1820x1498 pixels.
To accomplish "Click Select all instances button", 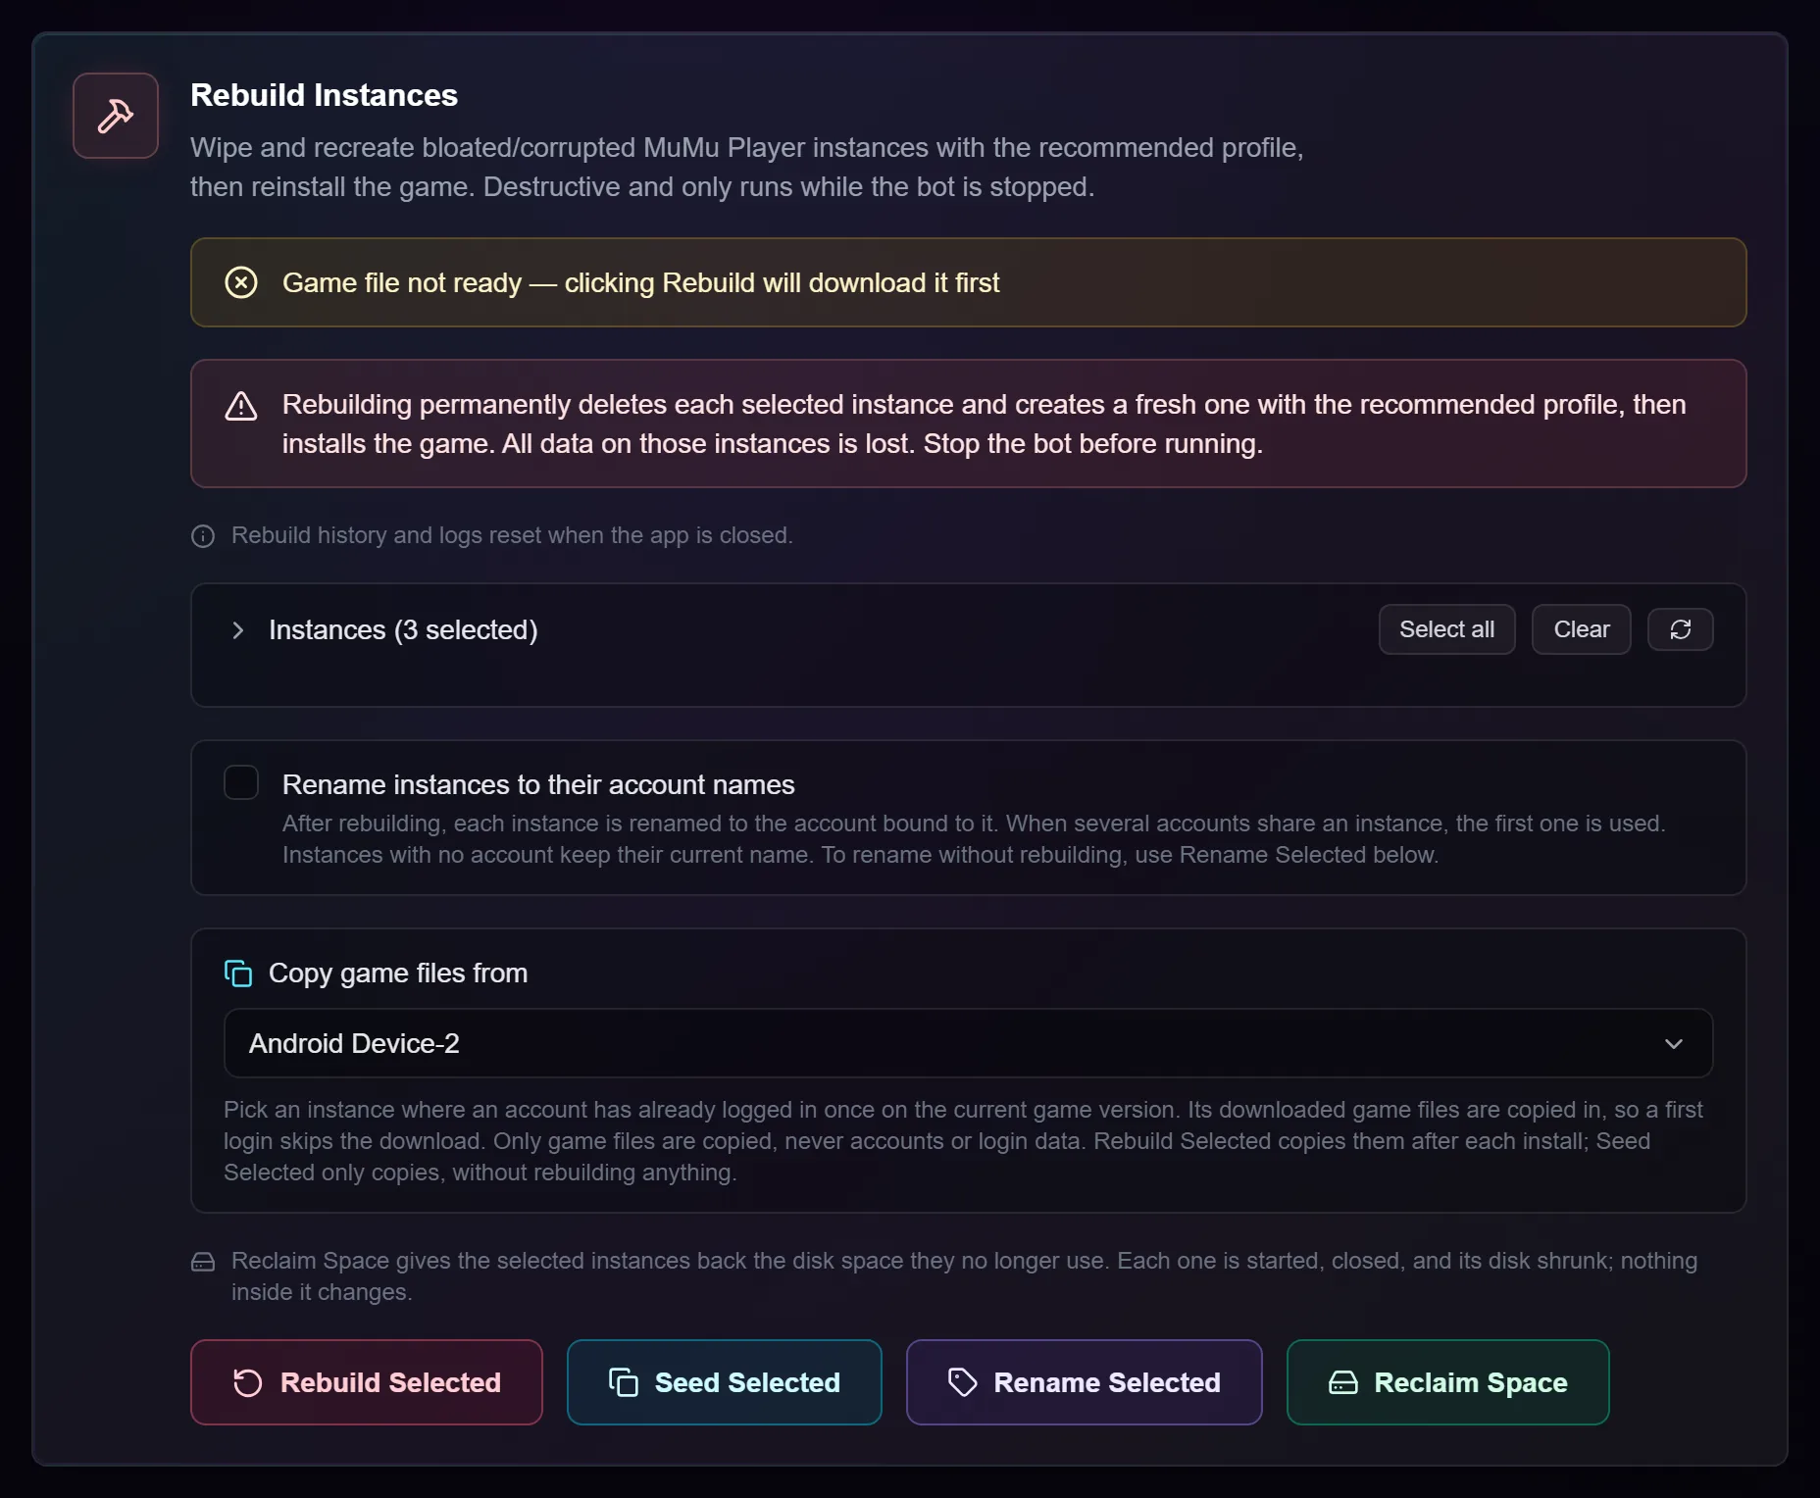I will coord(1447,629).
